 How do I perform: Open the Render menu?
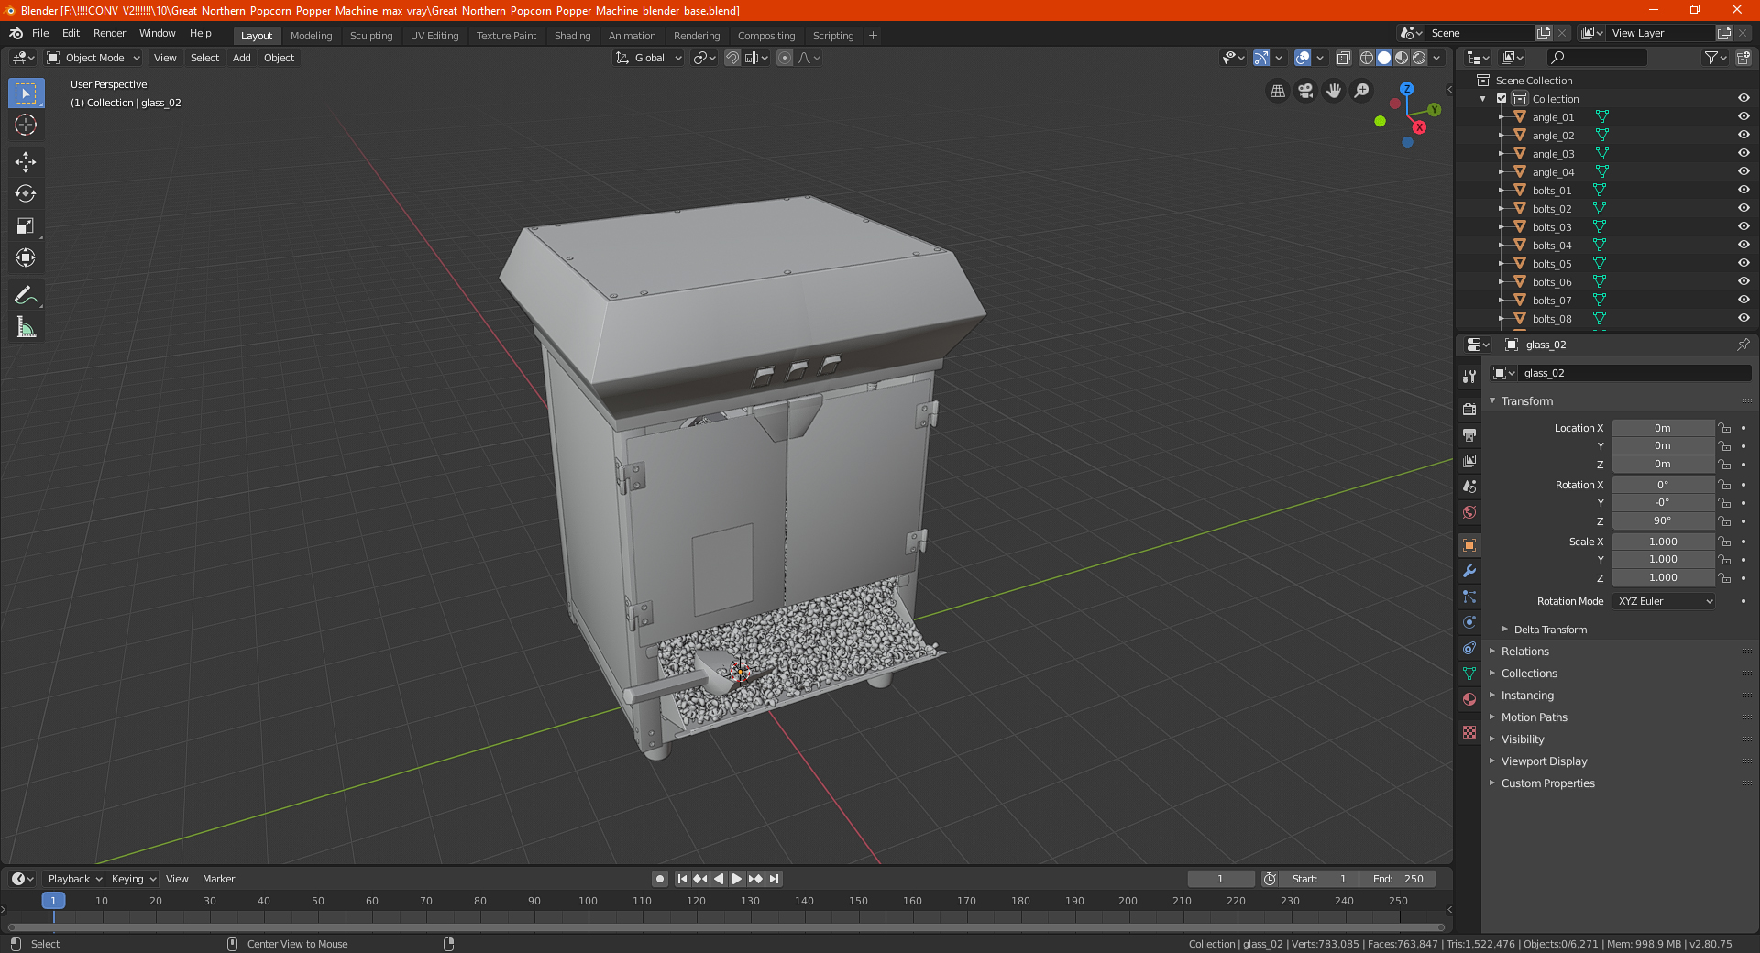[x=109, y=33]
